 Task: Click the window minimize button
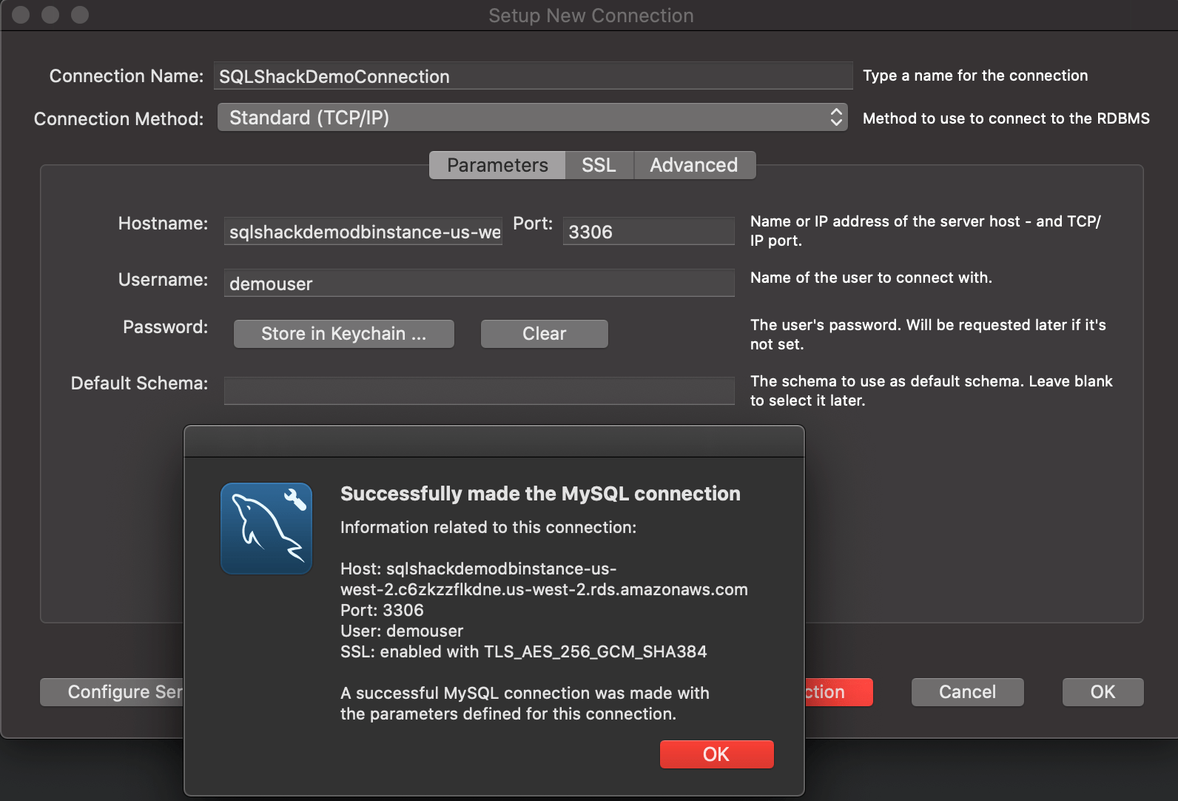50,15
